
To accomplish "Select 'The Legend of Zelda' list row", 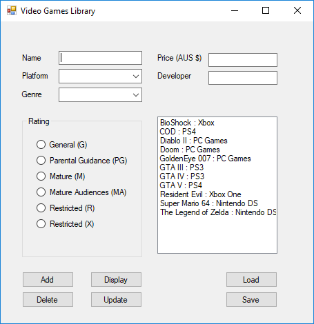I will [x=217, y=212].
